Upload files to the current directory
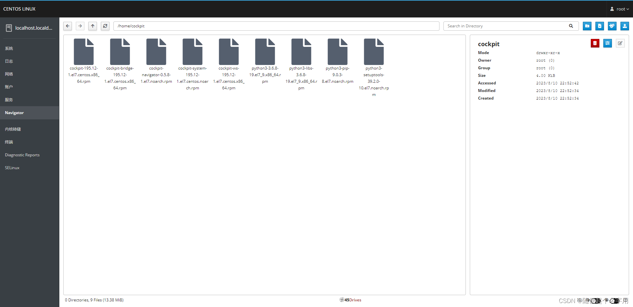Screen dimensions: 633x307 624,26
